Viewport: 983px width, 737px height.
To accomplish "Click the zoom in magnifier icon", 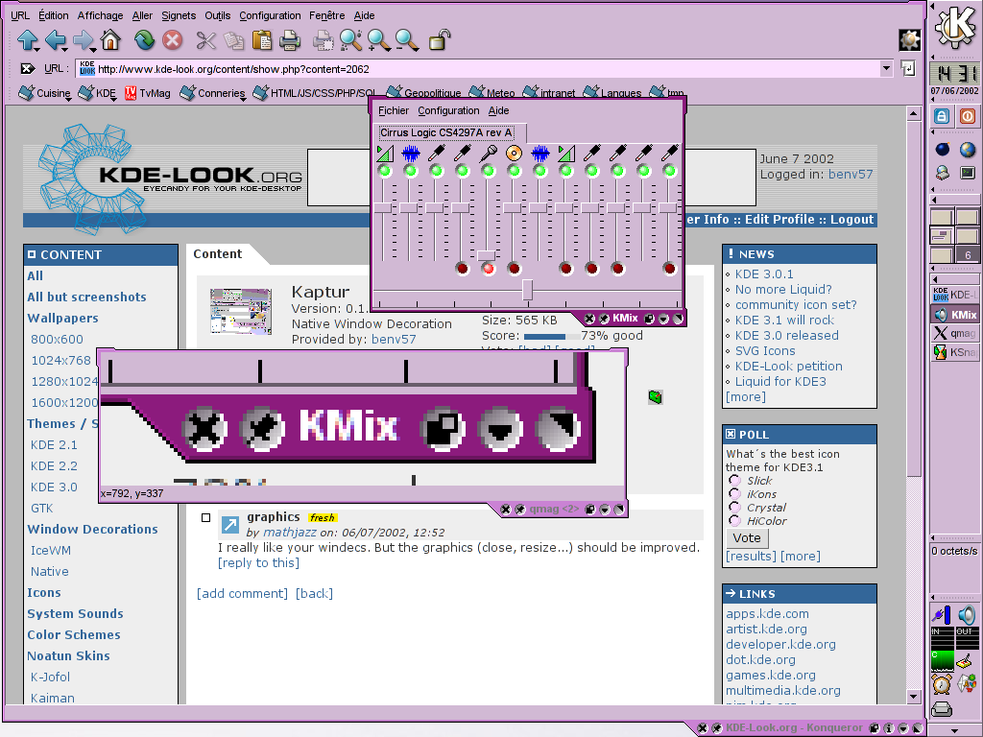I will [x=378, y=40].
